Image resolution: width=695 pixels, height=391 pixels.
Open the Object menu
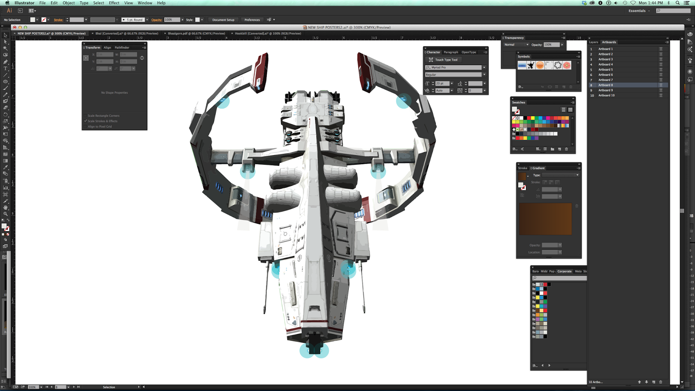click(x=69, y=3)
